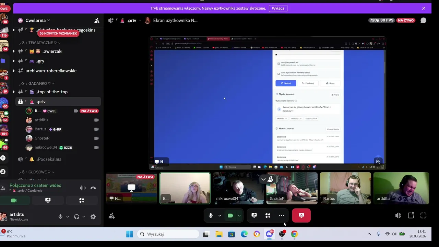Viewport: 439px width, 247px height.
Task: Jump to '56 NOWYCH WZMIANEK' mentions
Action: pyautogui.click(x=58, y=33)
